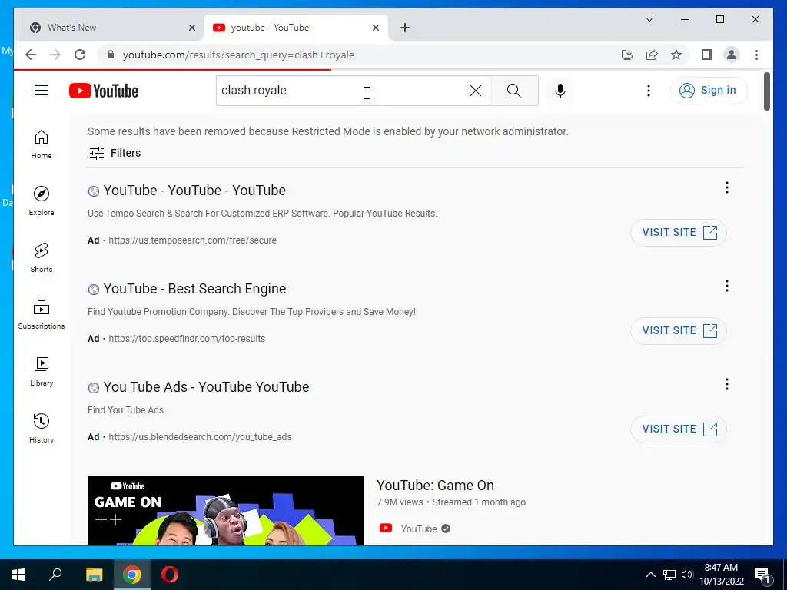Click install app icon in address bar
787x590 pixels.
627,55
